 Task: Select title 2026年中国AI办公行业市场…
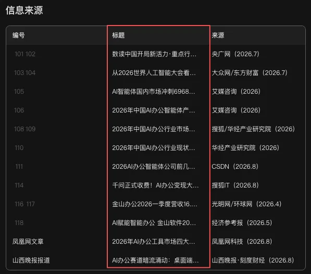[154, 129]
